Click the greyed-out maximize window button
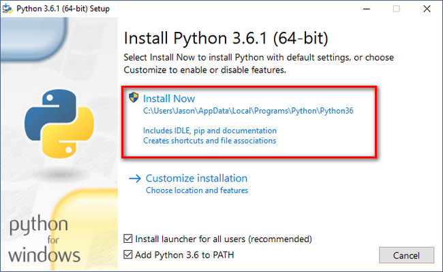Screen dimensions: 443x272 pos(396,9)
